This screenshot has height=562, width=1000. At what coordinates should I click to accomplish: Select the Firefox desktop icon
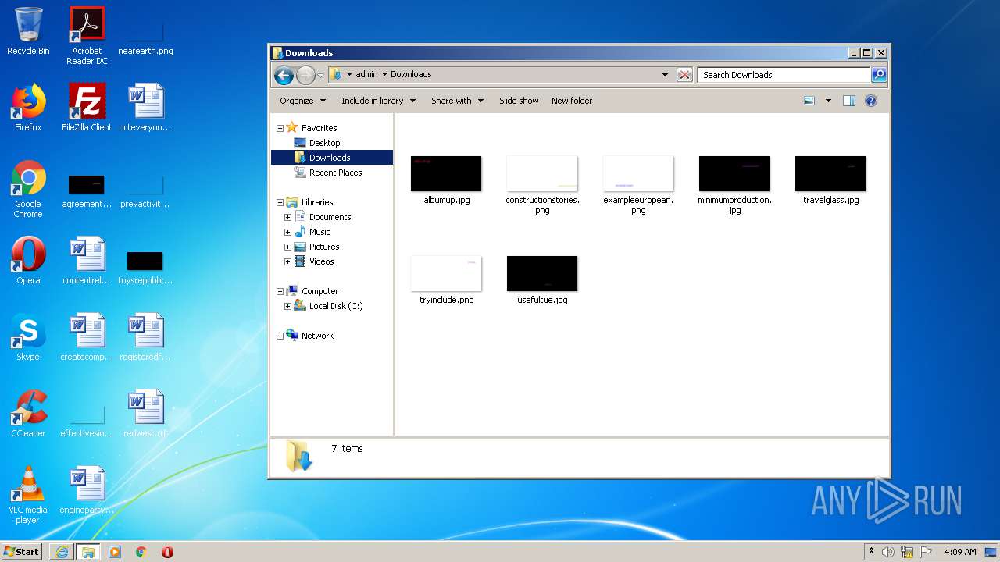tap(28, 108)
